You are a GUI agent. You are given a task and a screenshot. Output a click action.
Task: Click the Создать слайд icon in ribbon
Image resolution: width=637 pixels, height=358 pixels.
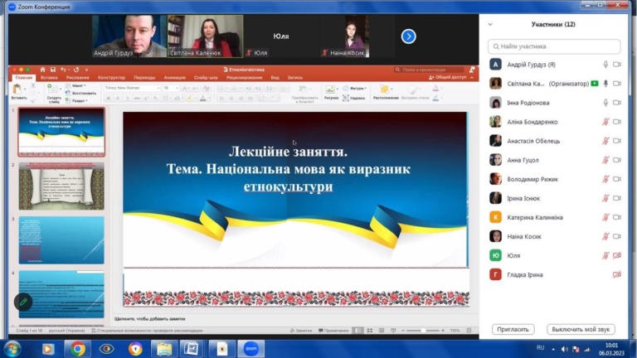pos(53,89)
